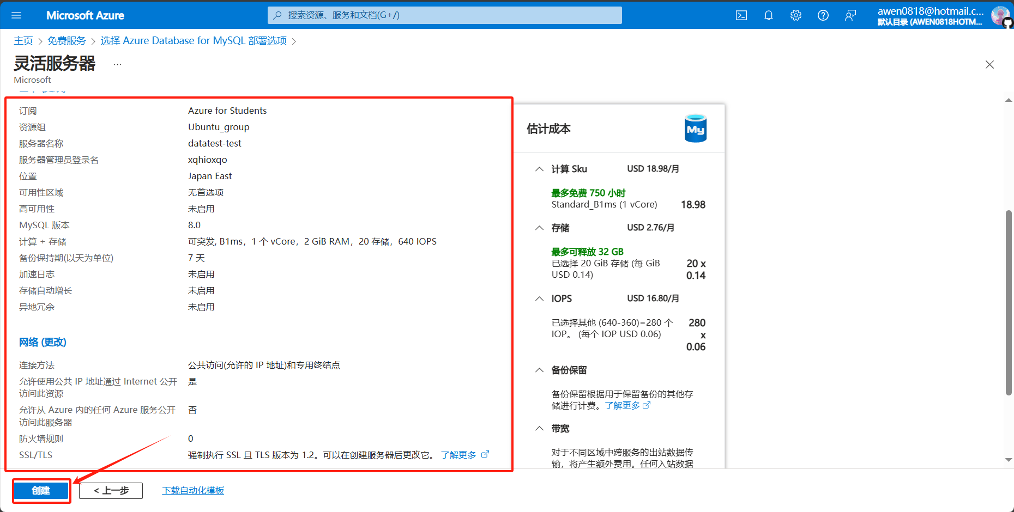Select the server name datatest-test
1014x512 pixels.
point(215,143)
